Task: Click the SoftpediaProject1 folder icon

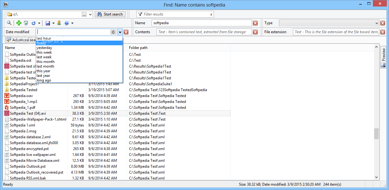Action: 7,84
